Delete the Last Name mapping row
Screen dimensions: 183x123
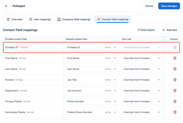(175, 69)
